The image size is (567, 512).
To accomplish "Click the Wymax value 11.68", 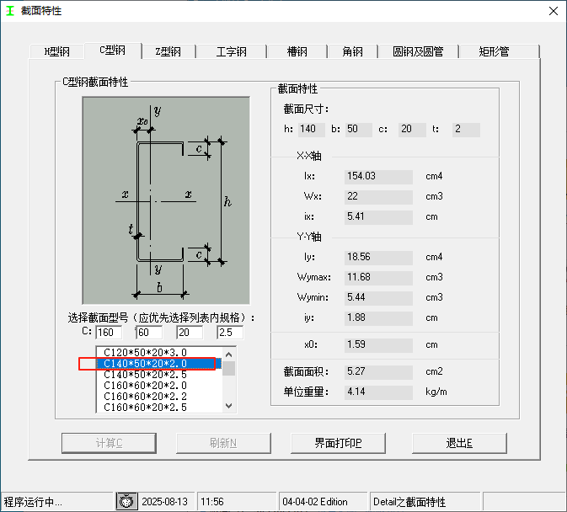I will (378, 278).
